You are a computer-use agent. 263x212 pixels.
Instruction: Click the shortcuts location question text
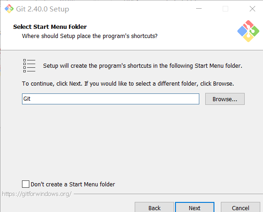click(90, 36)
